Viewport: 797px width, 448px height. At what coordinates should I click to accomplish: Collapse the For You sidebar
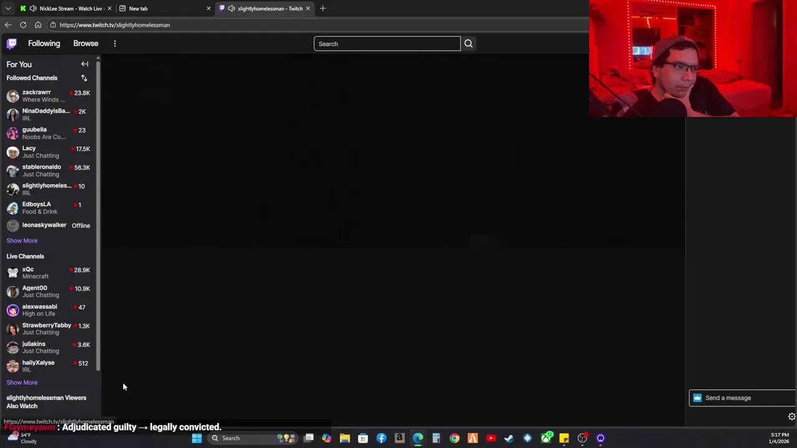85,64
